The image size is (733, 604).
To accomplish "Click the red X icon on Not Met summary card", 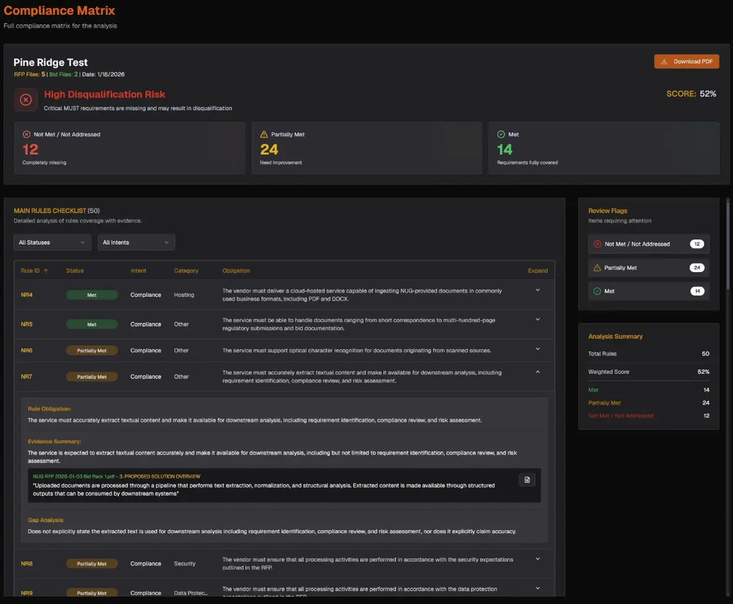I will click(27, 134).
